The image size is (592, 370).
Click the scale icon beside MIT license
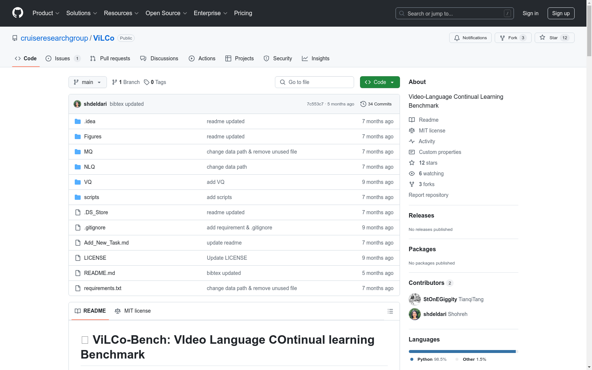tap(412, 131)
